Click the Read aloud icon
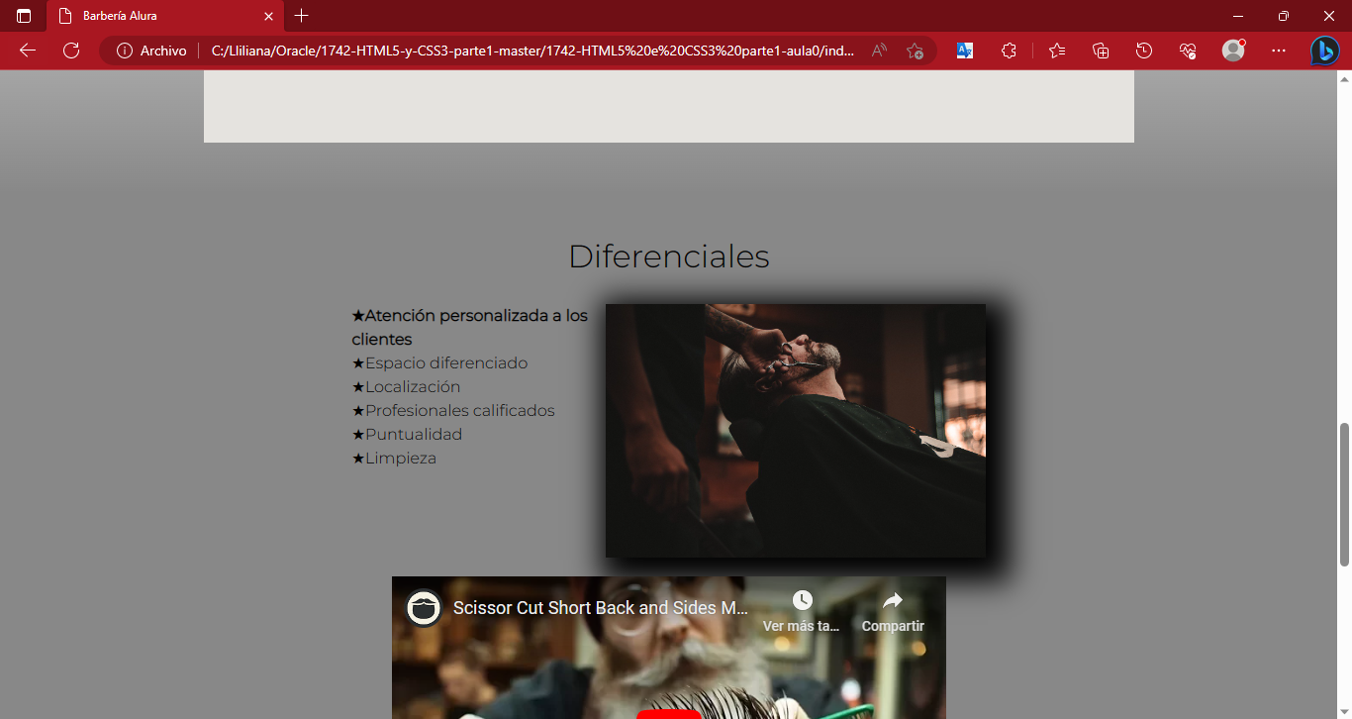 879,51
